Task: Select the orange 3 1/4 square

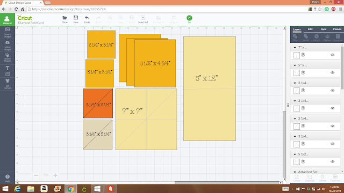Action: click(98, 103)
